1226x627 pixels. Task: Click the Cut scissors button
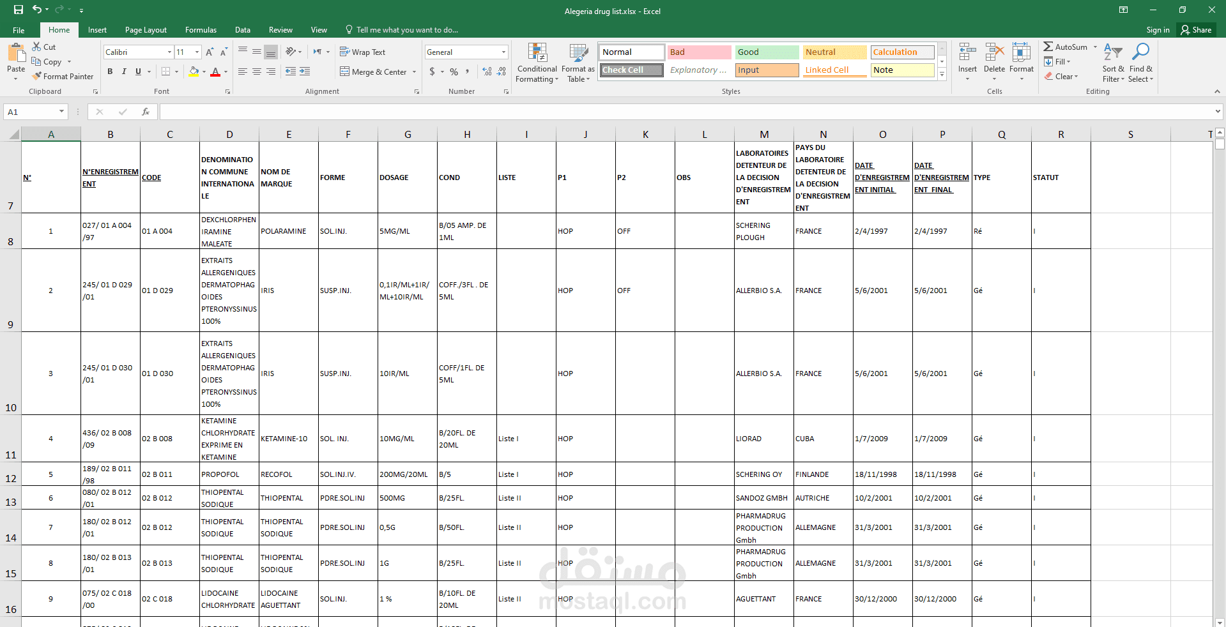click(44, 47)
